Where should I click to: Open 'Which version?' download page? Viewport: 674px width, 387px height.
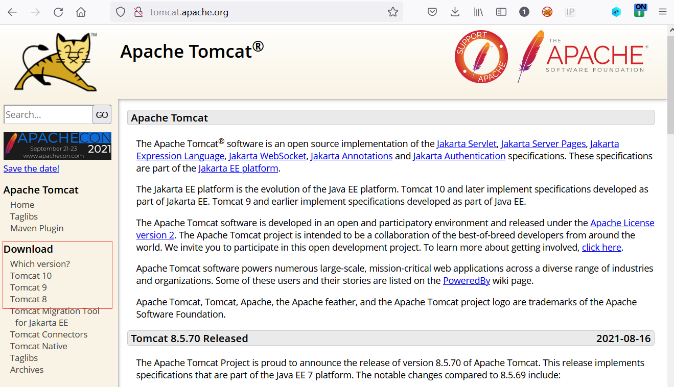[40, 264]
